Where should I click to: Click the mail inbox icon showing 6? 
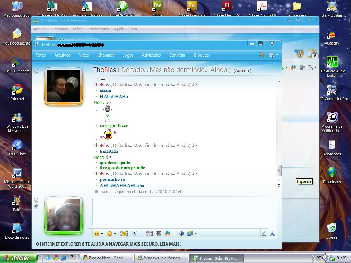pos(313,53)
